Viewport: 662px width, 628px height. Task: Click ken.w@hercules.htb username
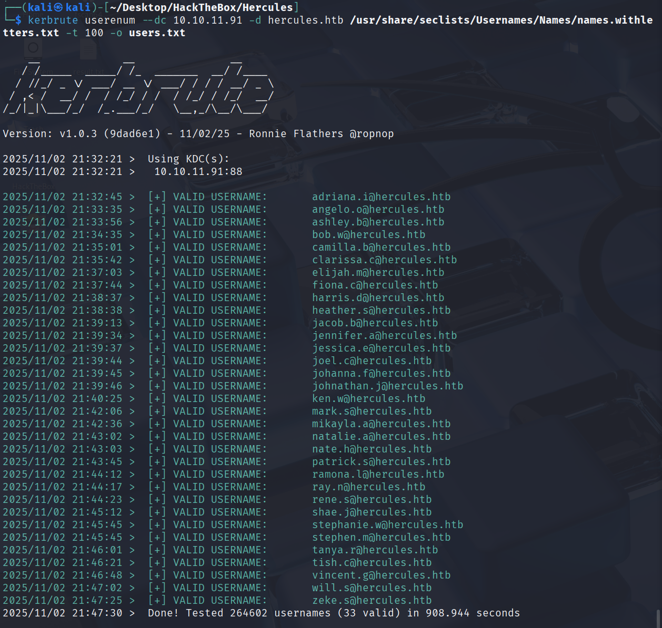[x=368, y=399]
